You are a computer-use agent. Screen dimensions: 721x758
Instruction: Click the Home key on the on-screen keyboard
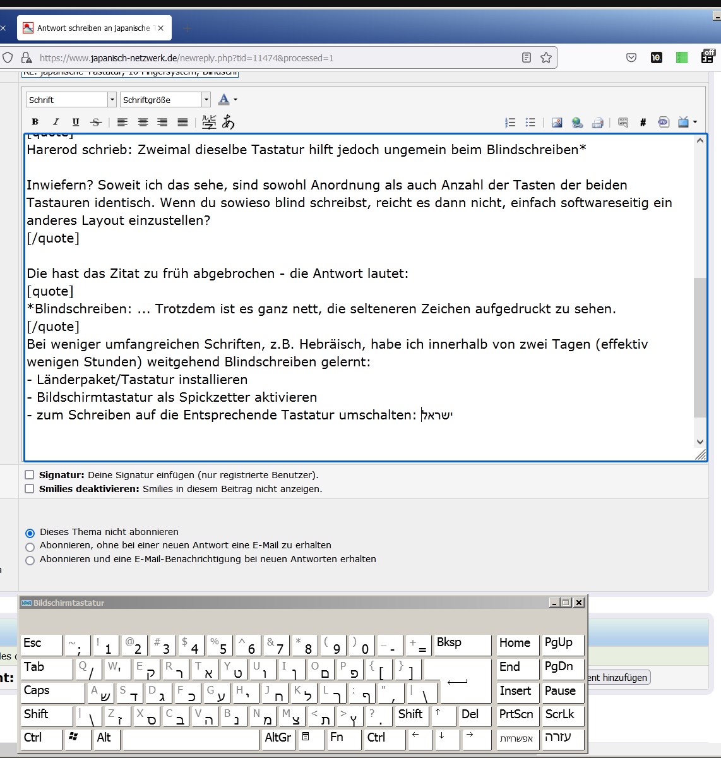pyautogui.click(x=518, y=644)
